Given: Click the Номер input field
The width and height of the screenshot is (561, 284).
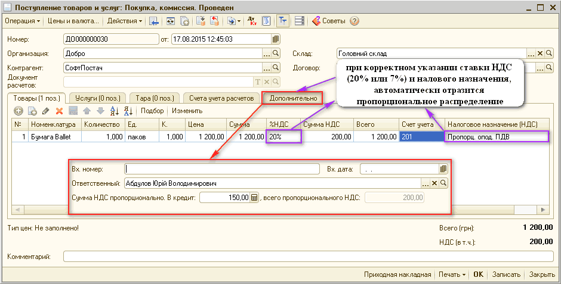Looking at the screenshot, I should (111, 39).
